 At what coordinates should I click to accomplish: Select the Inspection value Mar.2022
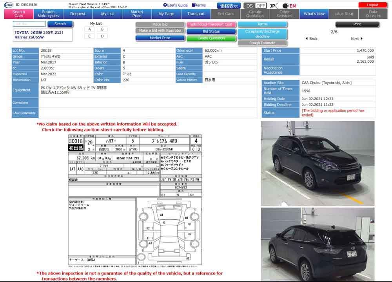49,74
